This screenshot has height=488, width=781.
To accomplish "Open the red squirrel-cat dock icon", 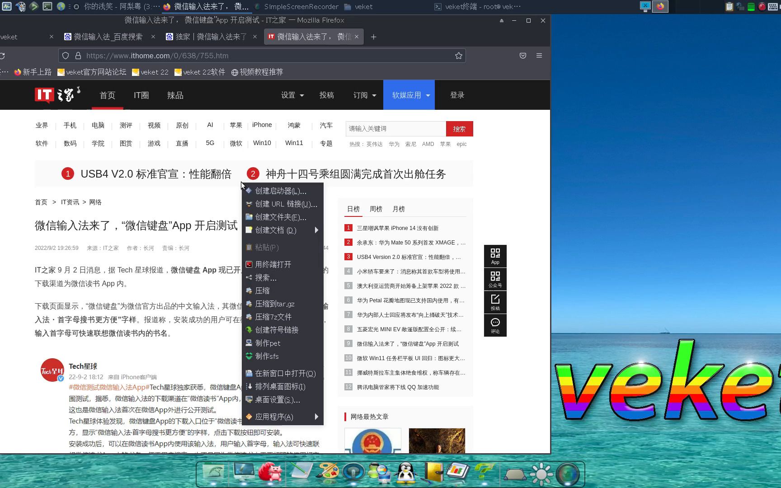I will point(271,473).
